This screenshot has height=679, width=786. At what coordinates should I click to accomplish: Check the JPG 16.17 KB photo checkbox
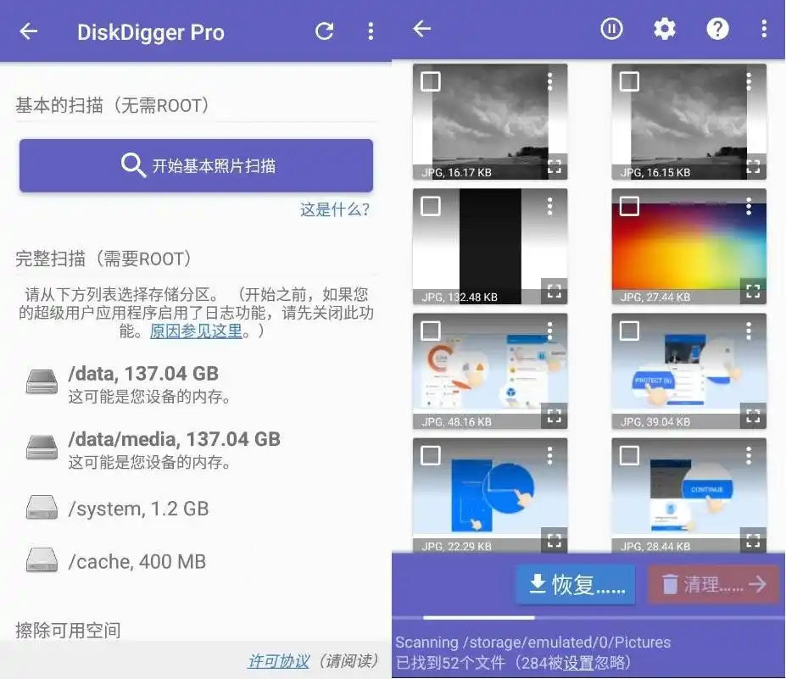431,81
